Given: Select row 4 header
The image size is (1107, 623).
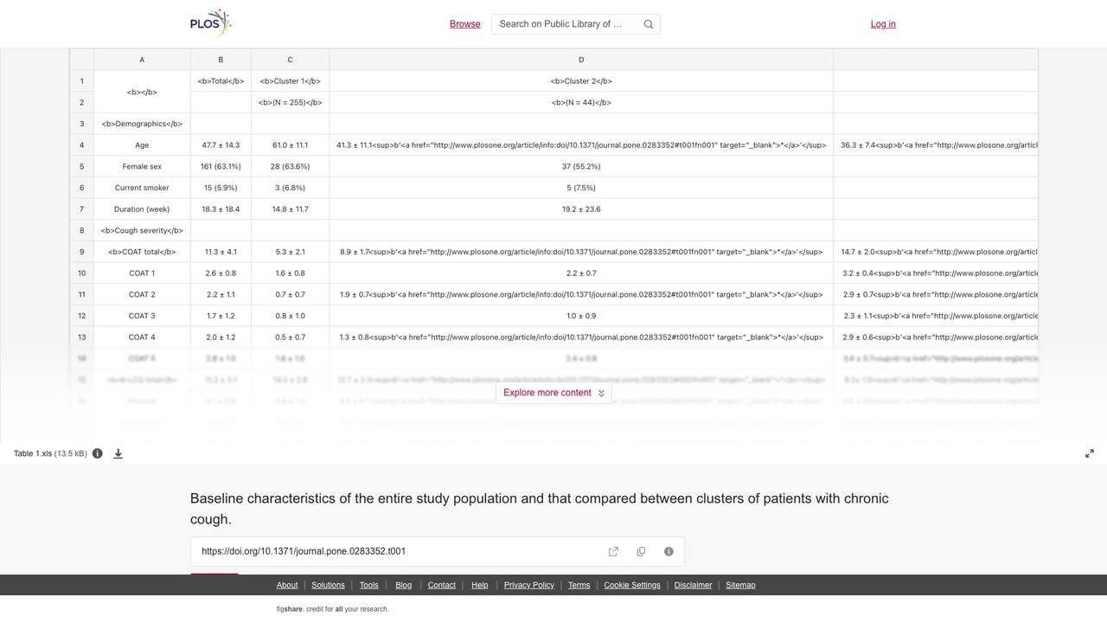Looking at the screenshot, I should [82, 145].
